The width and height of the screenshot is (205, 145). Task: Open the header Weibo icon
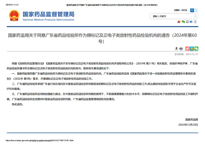[179, 22]
